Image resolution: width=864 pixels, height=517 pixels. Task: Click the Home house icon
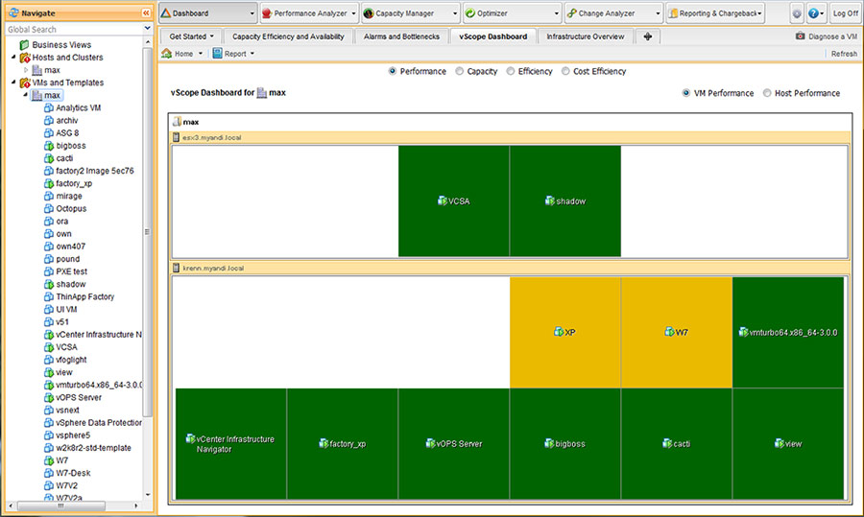166,53
